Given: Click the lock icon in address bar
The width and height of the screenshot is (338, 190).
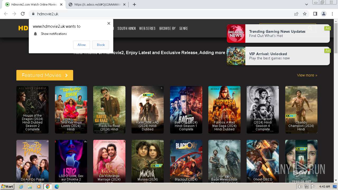Looking at the screenshot, I should pyautogui.click(x=33, y=14).
